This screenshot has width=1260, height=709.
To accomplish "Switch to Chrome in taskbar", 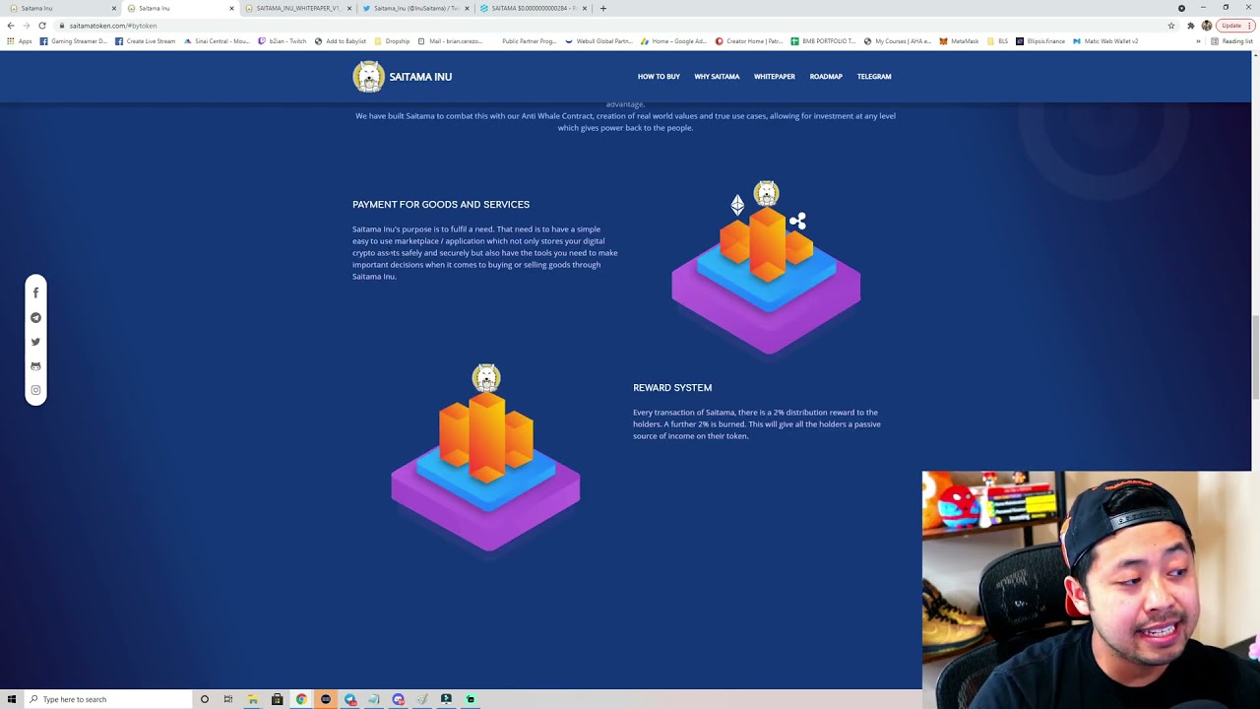I will [301, 699].
